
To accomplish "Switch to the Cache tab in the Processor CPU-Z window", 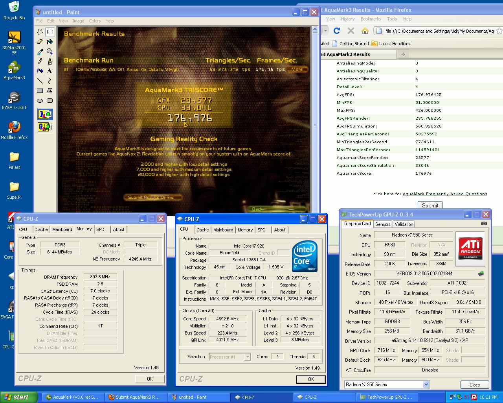I will pos(203,230).
